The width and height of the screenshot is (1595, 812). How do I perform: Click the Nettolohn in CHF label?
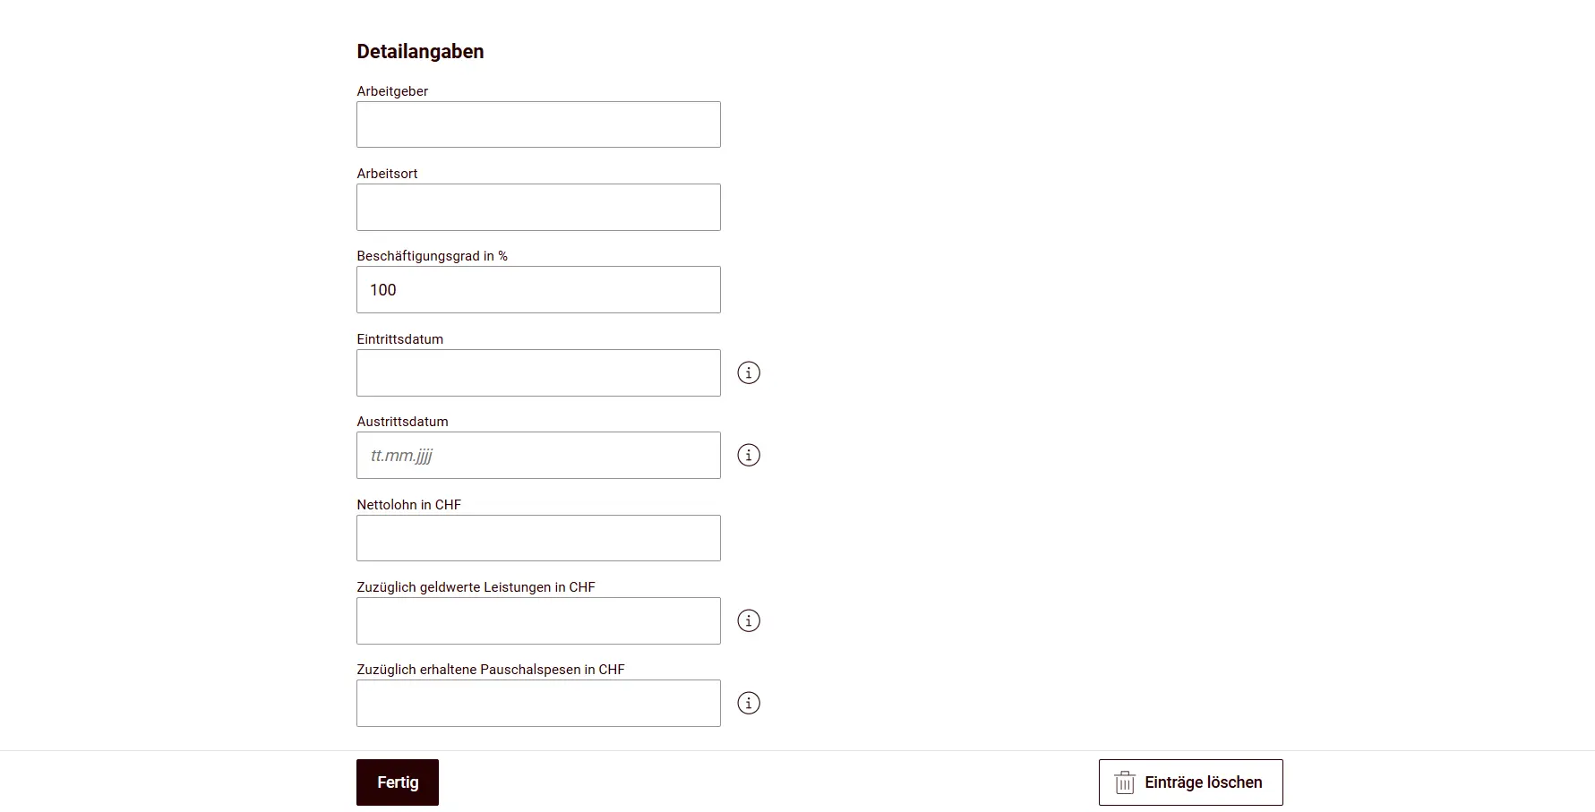coord(408,504)
